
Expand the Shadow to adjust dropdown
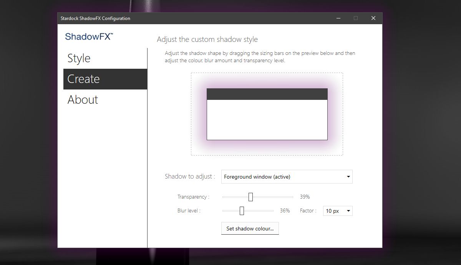[287, 177]
